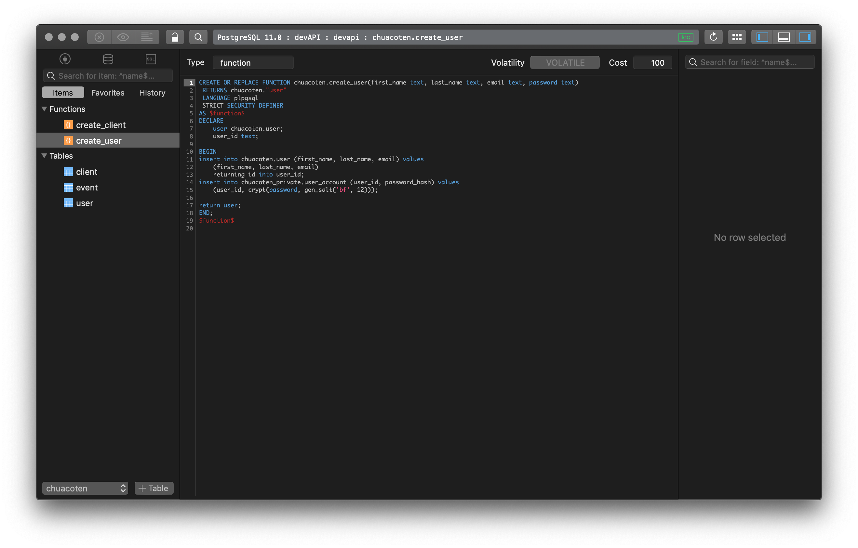Collapse the Functions section
Image resolution: width=858 pixels, height=548 pixels.
click(x=44, y=109)
